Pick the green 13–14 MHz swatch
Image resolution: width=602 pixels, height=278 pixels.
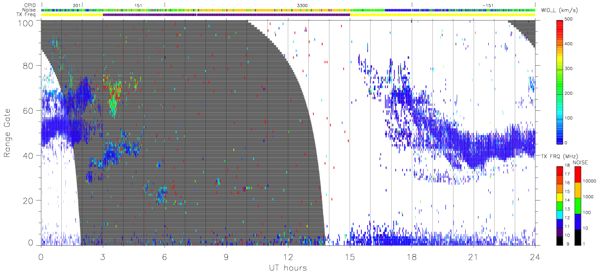point(559,205)
